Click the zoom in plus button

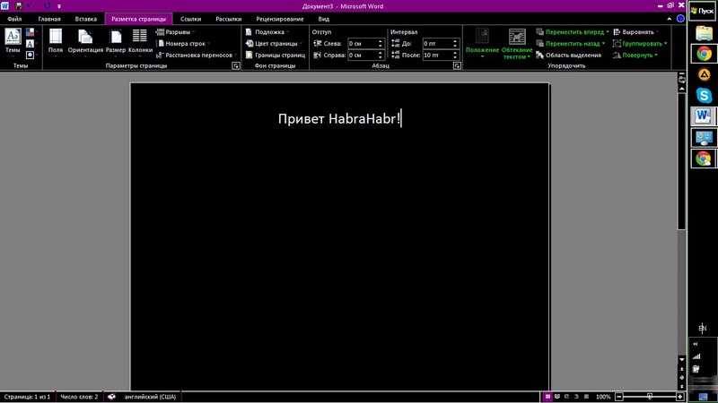680,397
